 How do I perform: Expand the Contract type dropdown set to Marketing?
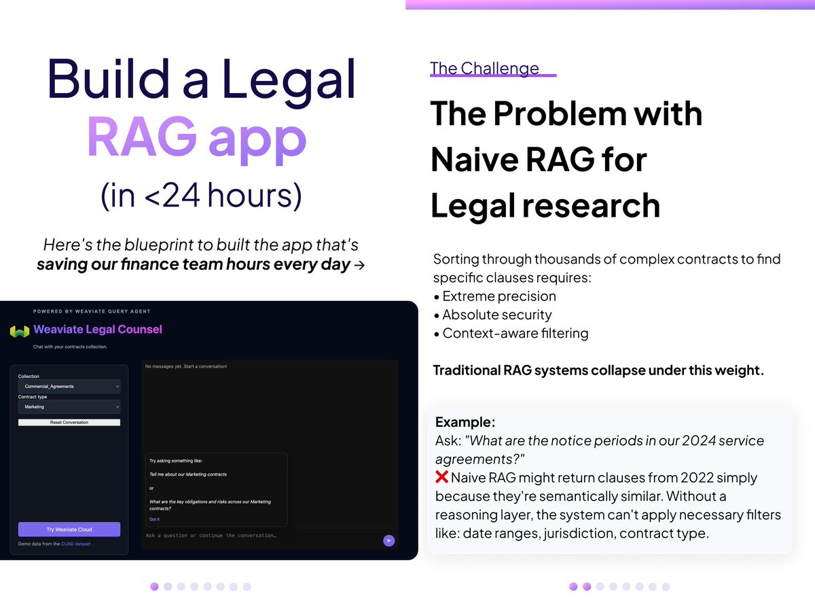click(69, 406)
